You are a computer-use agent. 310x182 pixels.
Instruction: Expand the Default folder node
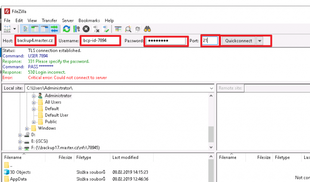point(34,109)
